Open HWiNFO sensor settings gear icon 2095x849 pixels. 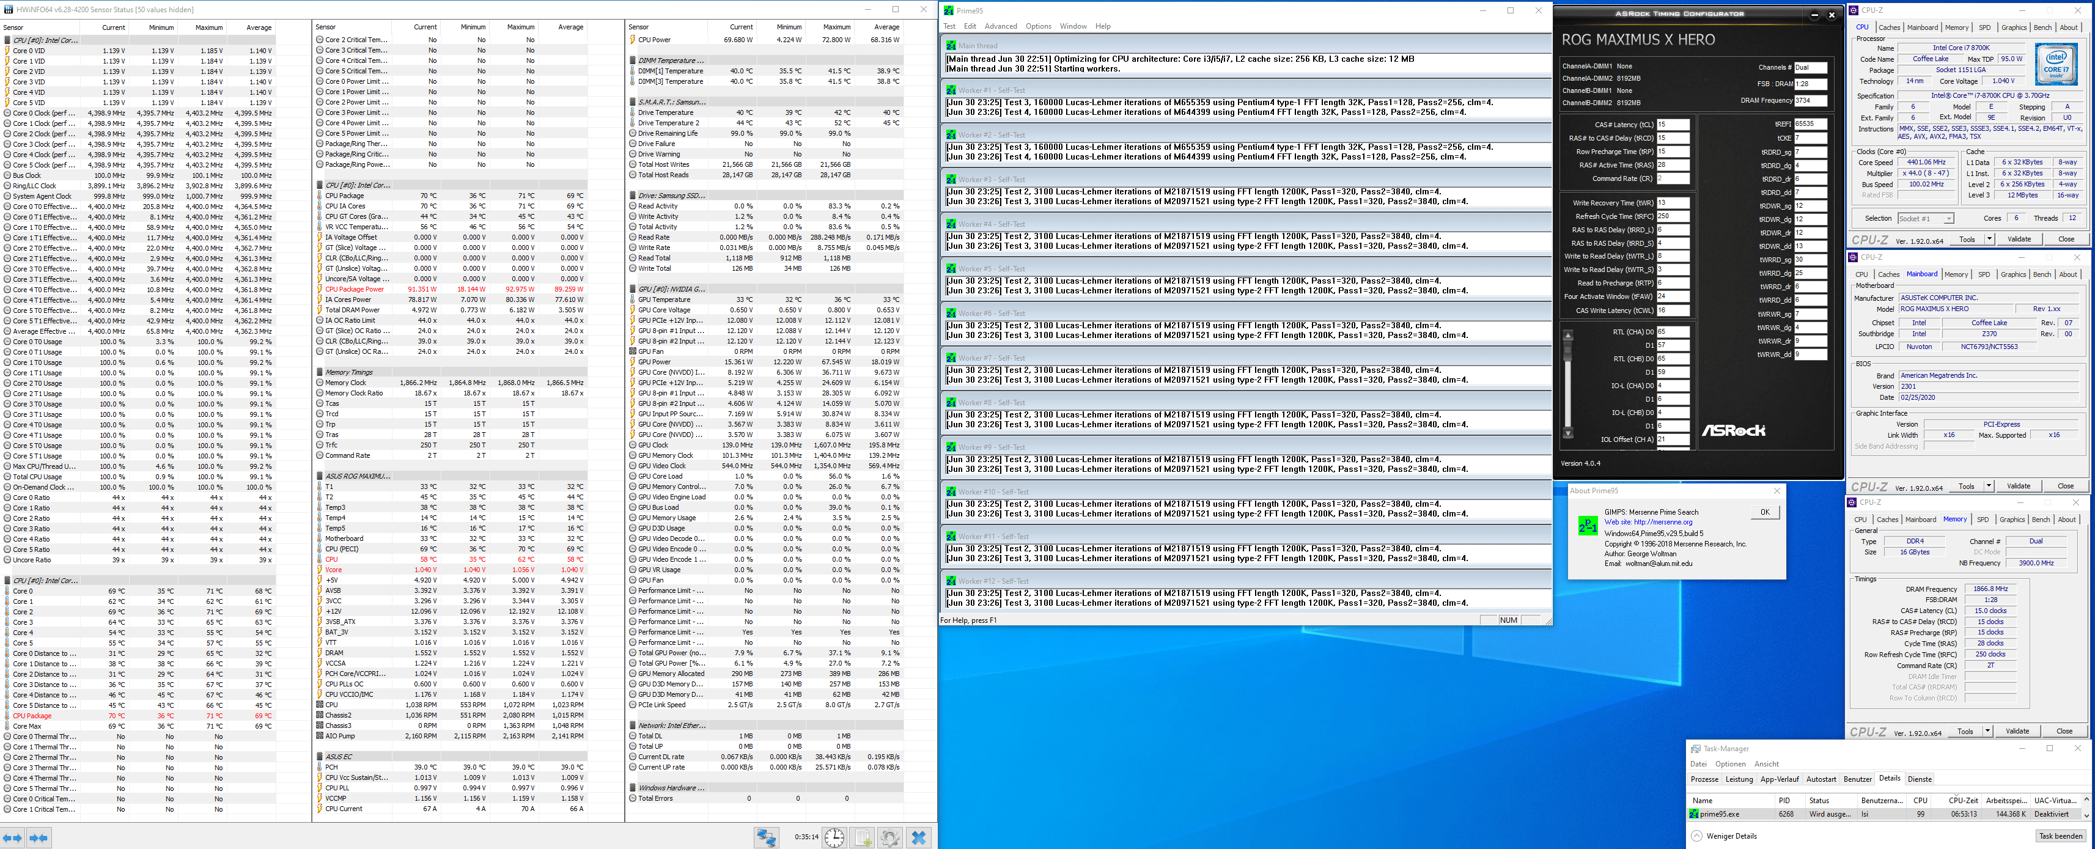891,837
